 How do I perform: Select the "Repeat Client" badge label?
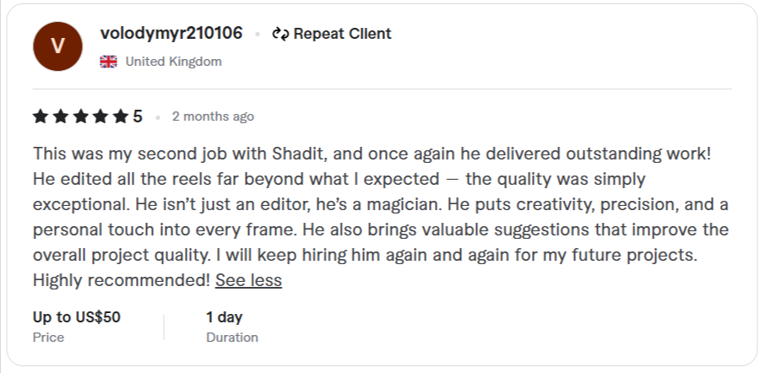tap(342, 34)
